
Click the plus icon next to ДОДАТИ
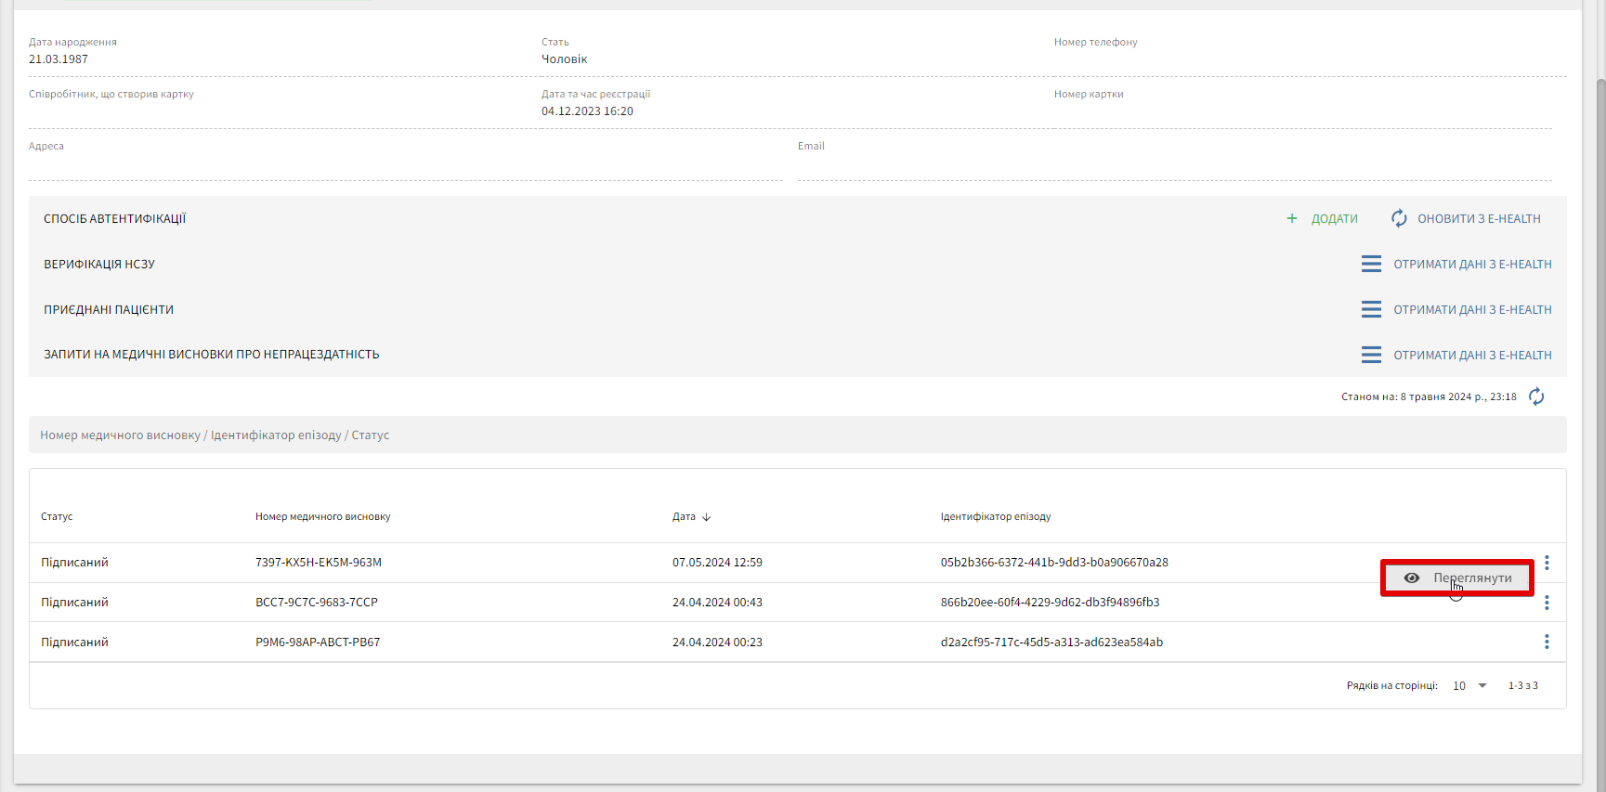(x=1291, y=218)
